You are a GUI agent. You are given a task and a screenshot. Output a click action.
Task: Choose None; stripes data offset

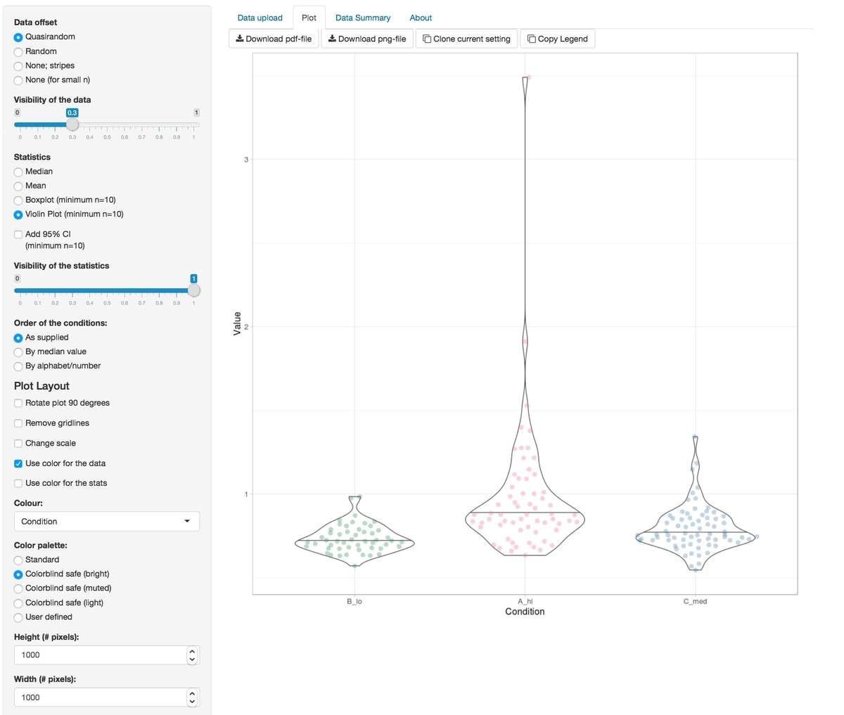[18, 66]
